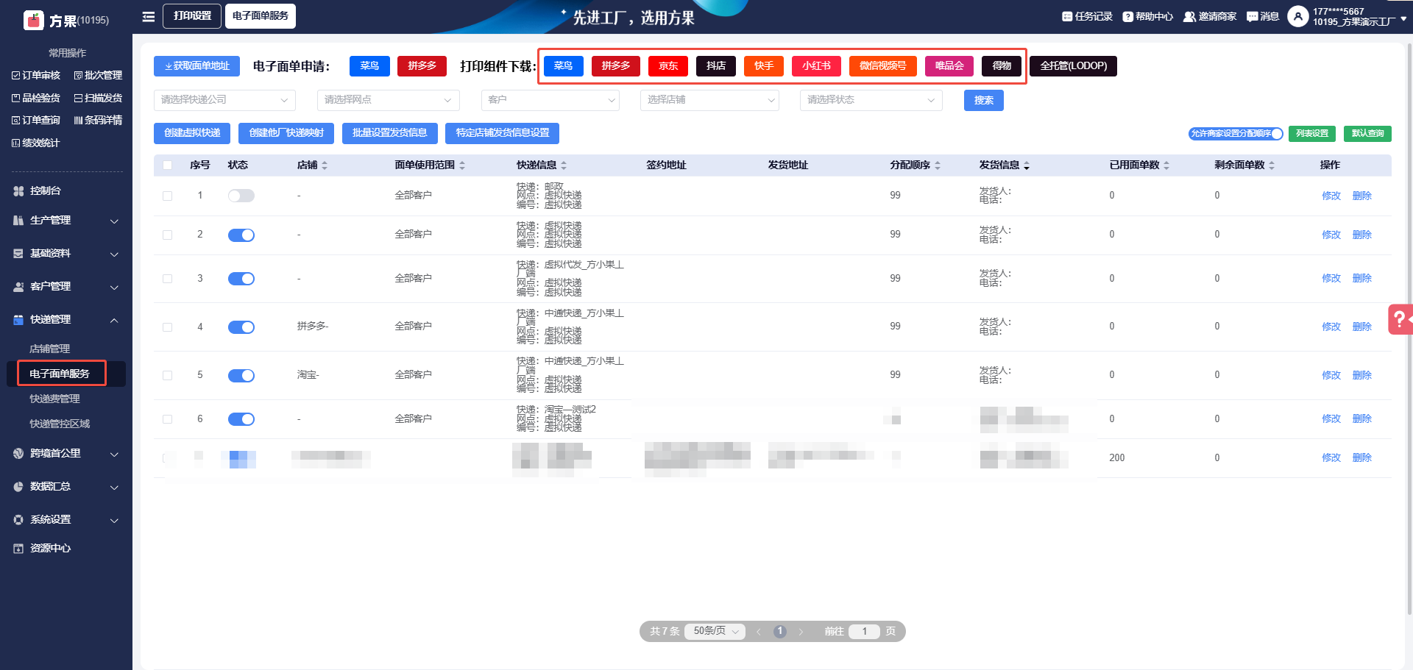Open 条码详情 shortcut in sidebar
Image resolution: width=1413 pixels, height=670 pixels.
click(98, 120)
